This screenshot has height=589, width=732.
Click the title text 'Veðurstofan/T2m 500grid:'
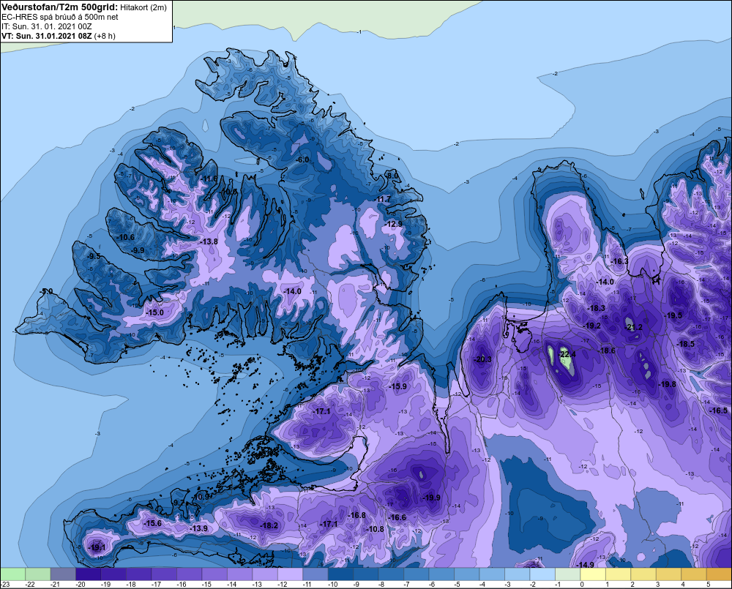(60, 7)
